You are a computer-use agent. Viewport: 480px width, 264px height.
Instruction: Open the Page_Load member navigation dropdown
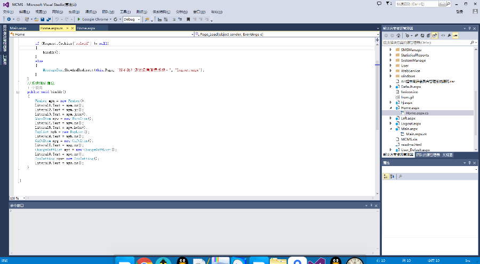pyautogui.click(x=378, y=35)
